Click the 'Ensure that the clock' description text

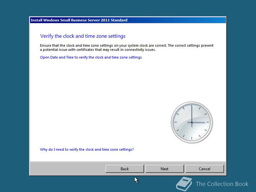127,47
